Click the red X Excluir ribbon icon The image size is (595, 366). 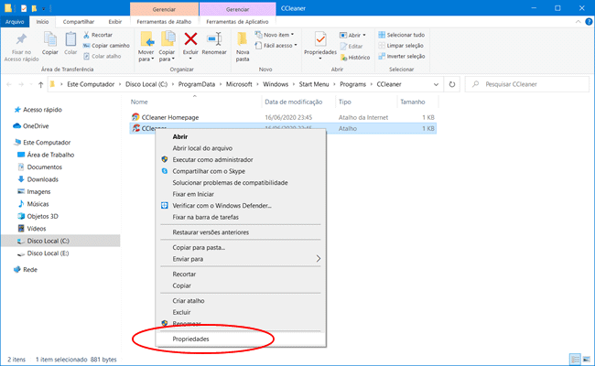point(190,41)
